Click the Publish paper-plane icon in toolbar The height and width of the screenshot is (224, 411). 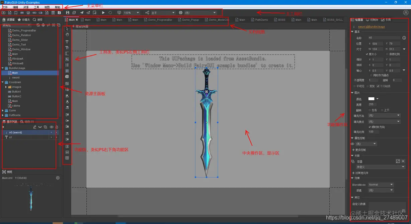coord(82,13)
